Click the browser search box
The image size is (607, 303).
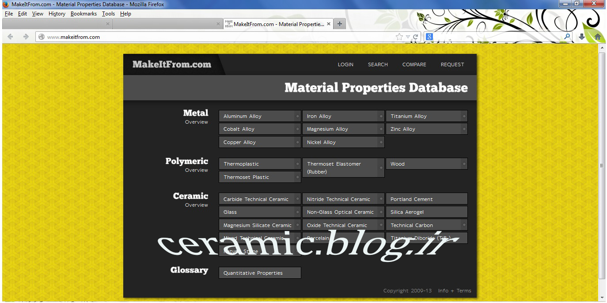click(x=498, y=37)
